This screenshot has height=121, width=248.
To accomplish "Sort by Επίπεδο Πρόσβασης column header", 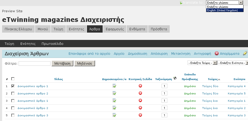I will pyautogui.click(x=190, y=77).
